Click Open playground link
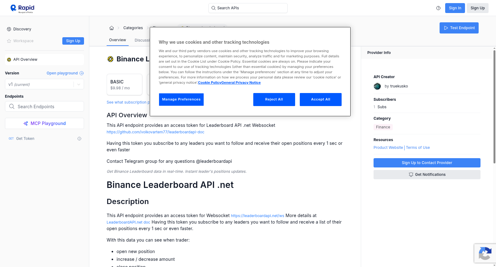Image resolution: width=496 pixels, height=267 pixels. [x=62, y=73]
